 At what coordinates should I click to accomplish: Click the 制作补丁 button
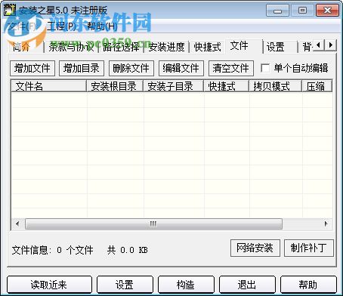coord(309,248)
